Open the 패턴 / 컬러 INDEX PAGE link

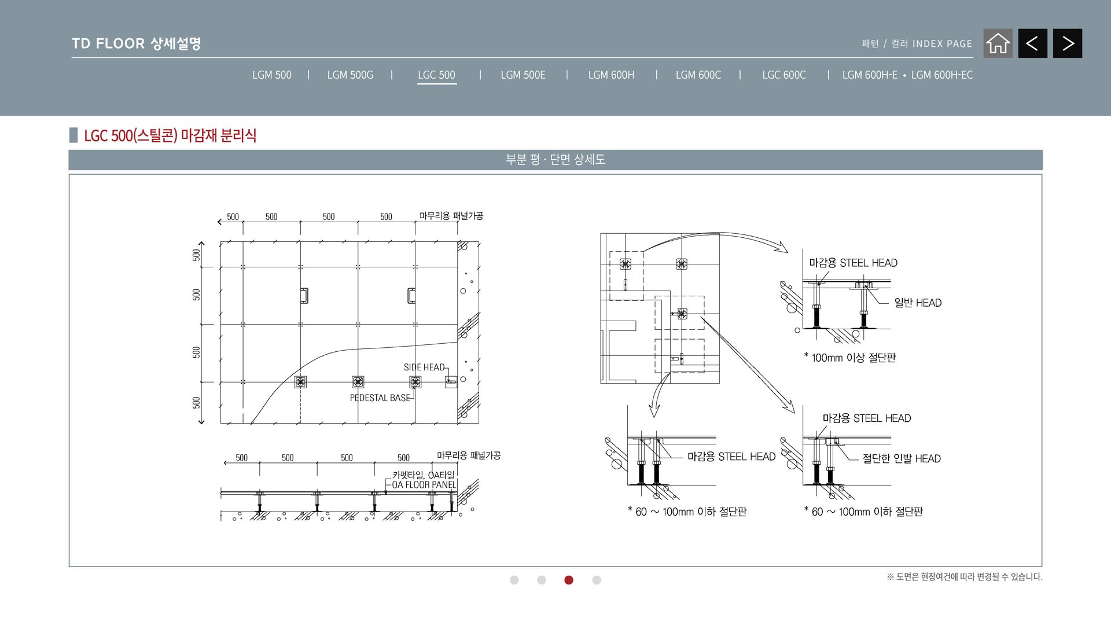pos(917,44)
